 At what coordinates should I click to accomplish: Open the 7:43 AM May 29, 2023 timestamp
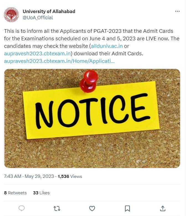coord(29,176)
